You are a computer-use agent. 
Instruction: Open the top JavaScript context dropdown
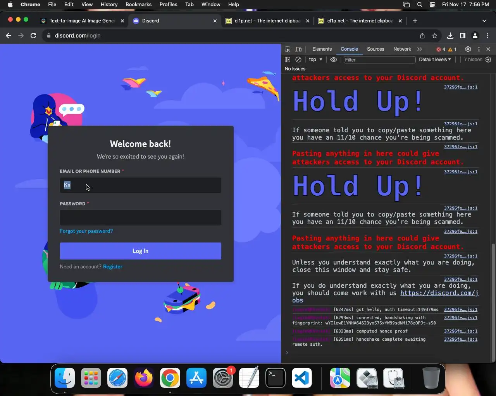(x=315, y=60)
